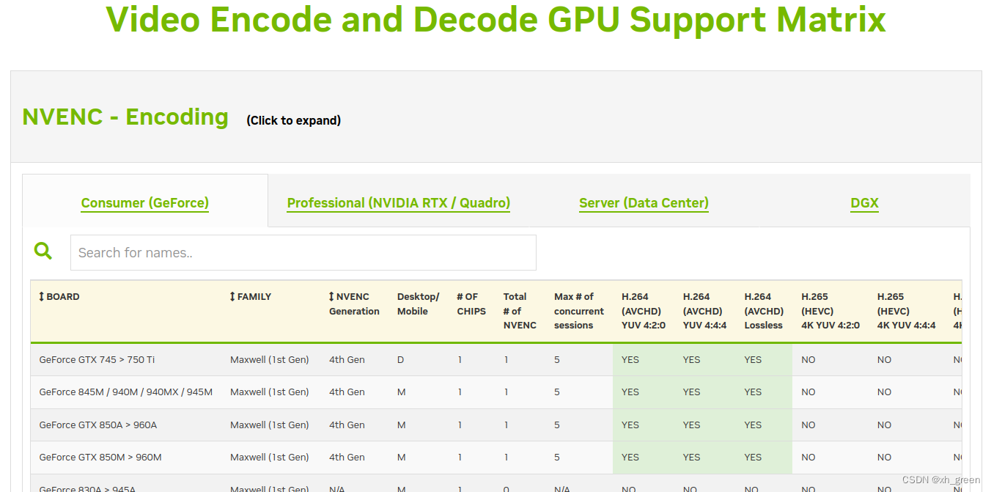The height and width of the screenshot is (492, 991).
Task: Click H.265 (HEVC) 4K YUV 4:2:0 header
Action: 830,311
